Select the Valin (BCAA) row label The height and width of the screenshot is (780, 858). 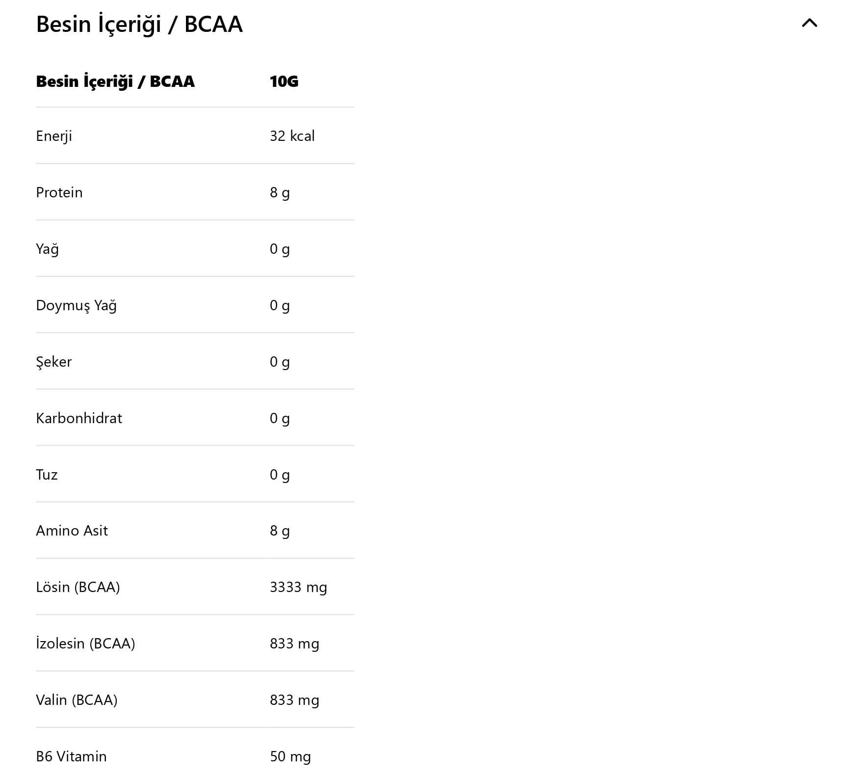click(x=77, y=700)
